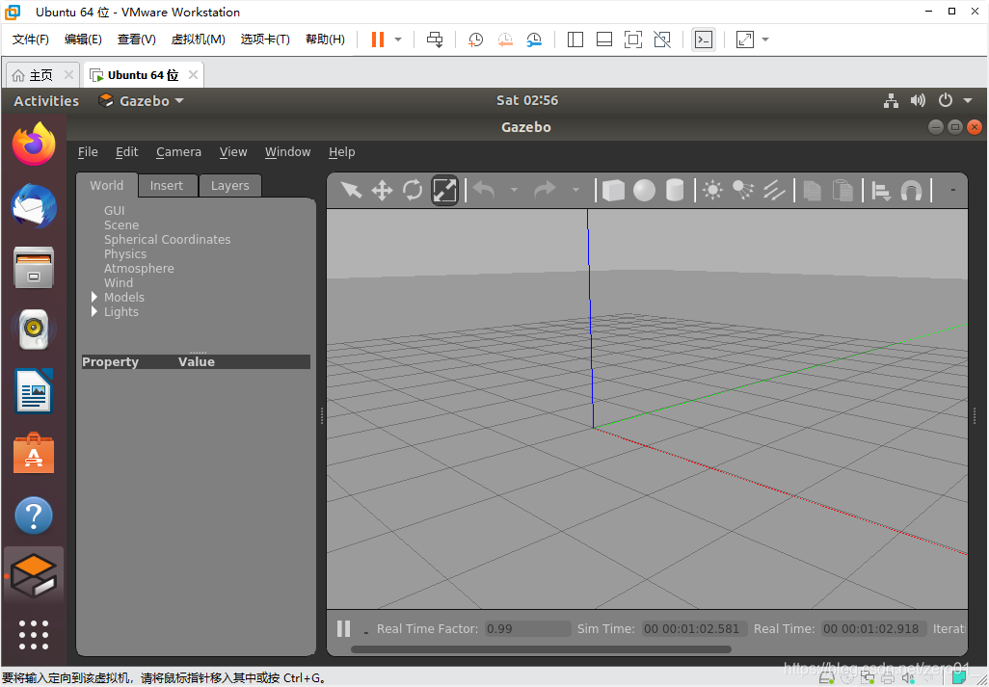Open the Gazebo Edit menu
The height and width of the screenshot is (687, 989).
pyautogui.click(x=127, y=152)
